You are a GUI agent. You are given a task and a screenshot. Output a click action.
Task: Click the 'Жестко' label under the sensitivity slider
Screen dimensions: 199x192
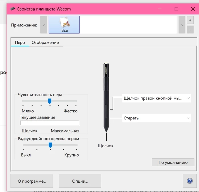pos(71,111)
